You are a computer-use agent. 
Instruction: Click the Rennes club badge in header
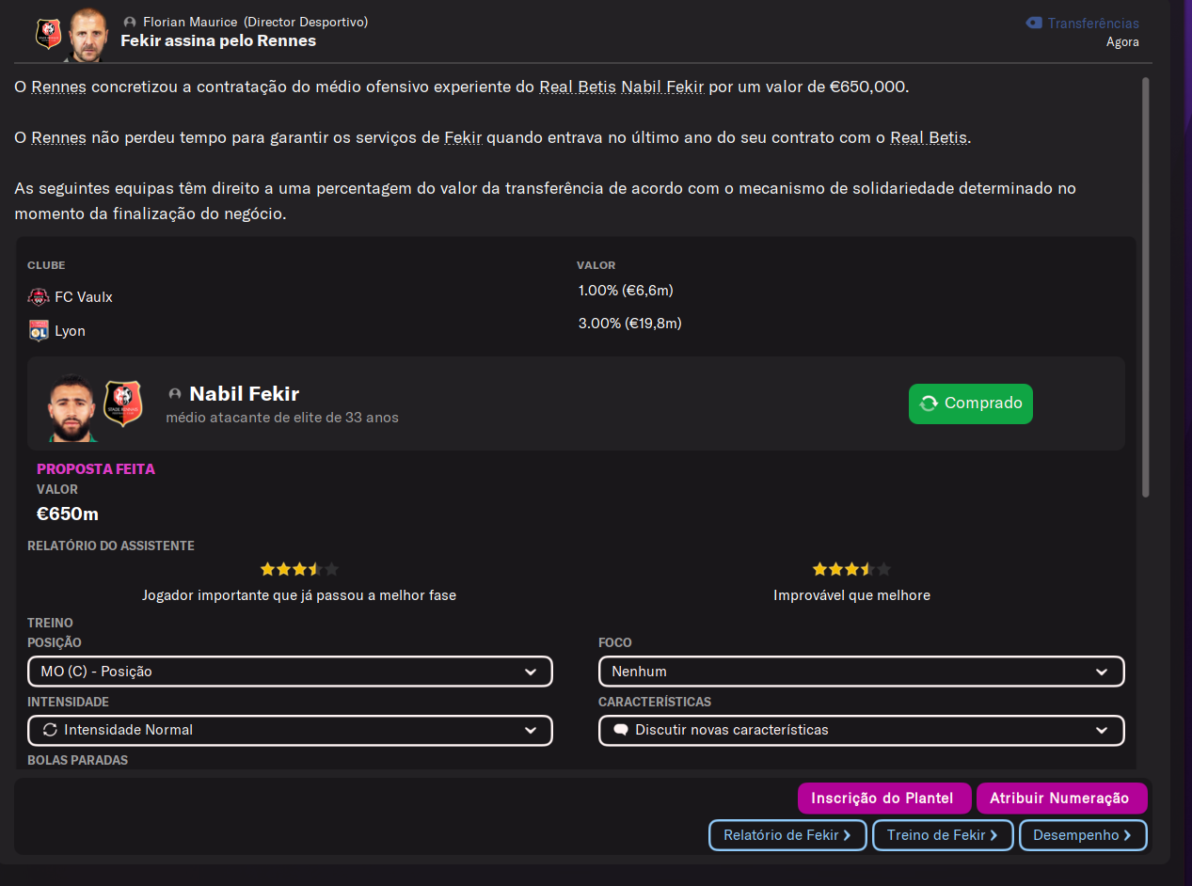click(48, 34)
